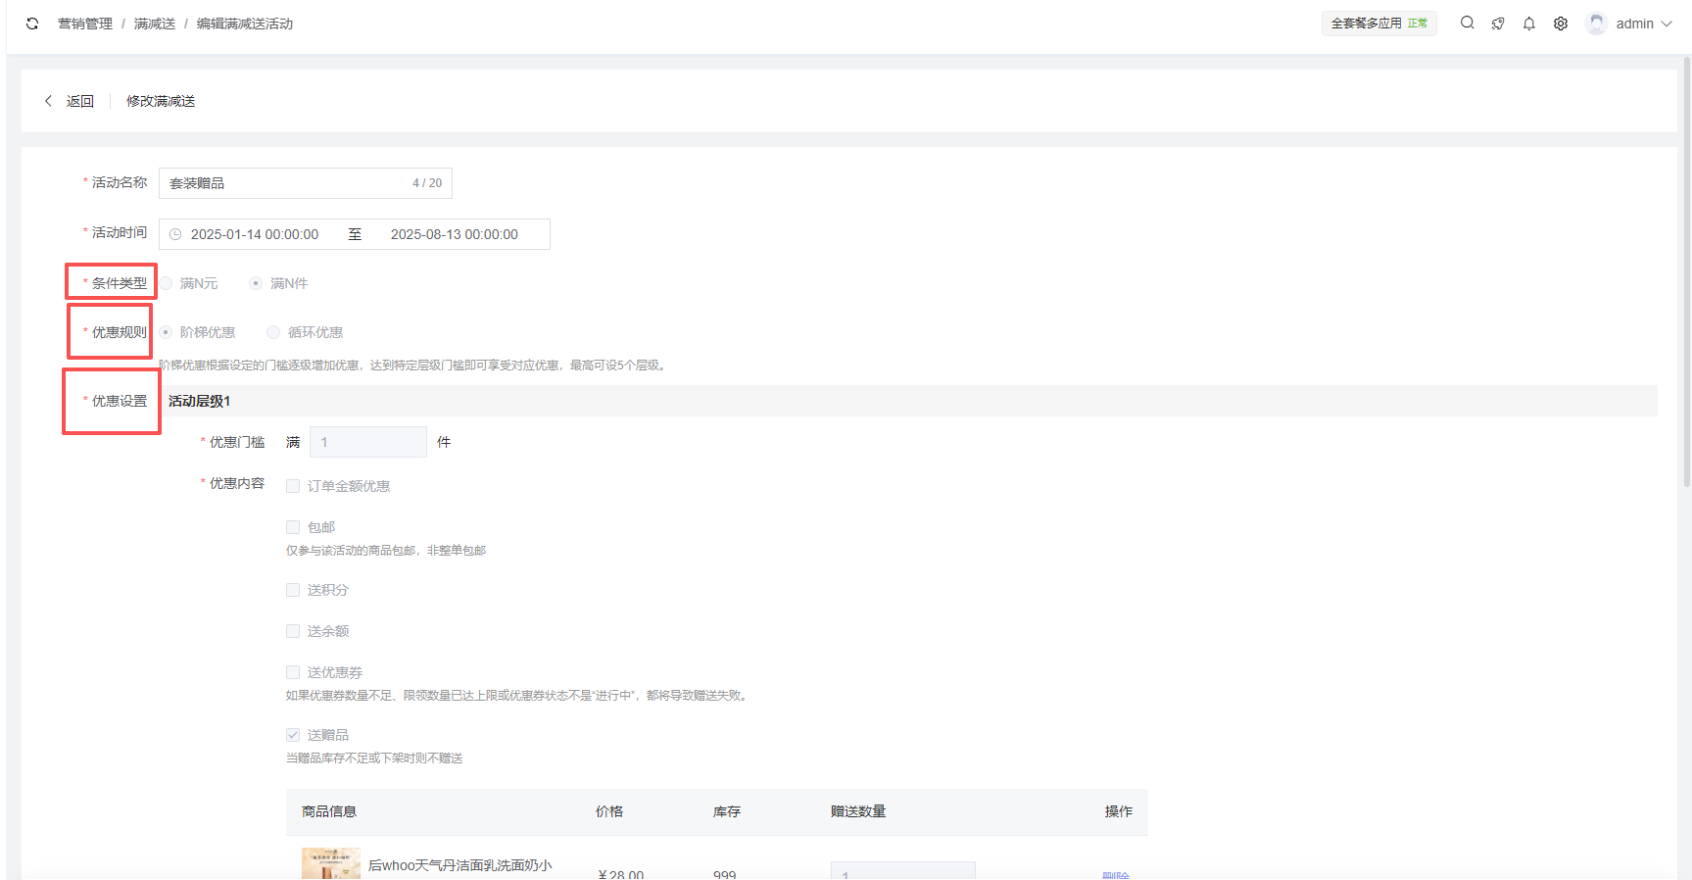Click the refresh icon beside the breadcrumb
The image size is (1692, 880).
coord(32,24)
